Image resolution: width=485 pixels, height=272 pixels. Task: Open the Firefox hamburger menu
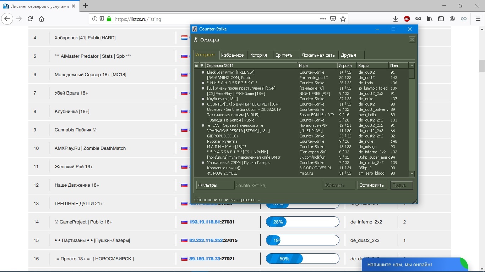478,19
